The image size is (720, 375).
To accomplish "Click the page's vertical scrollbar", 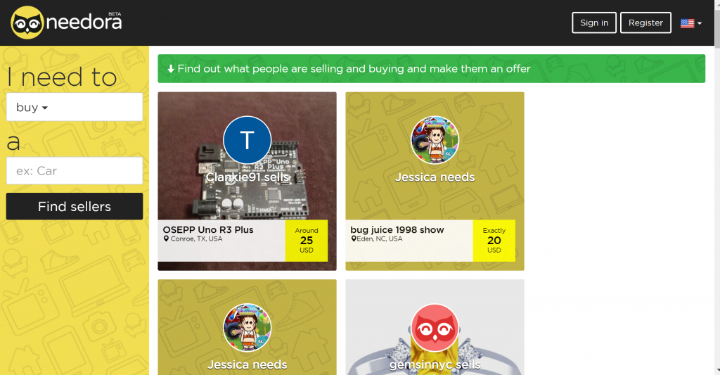I will click(716, 187).
